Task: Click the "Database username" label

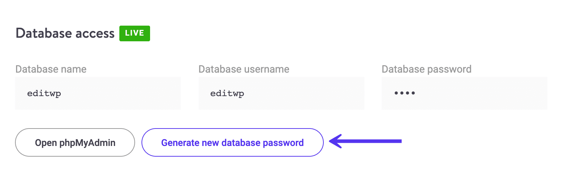Action: pos(244,69)
